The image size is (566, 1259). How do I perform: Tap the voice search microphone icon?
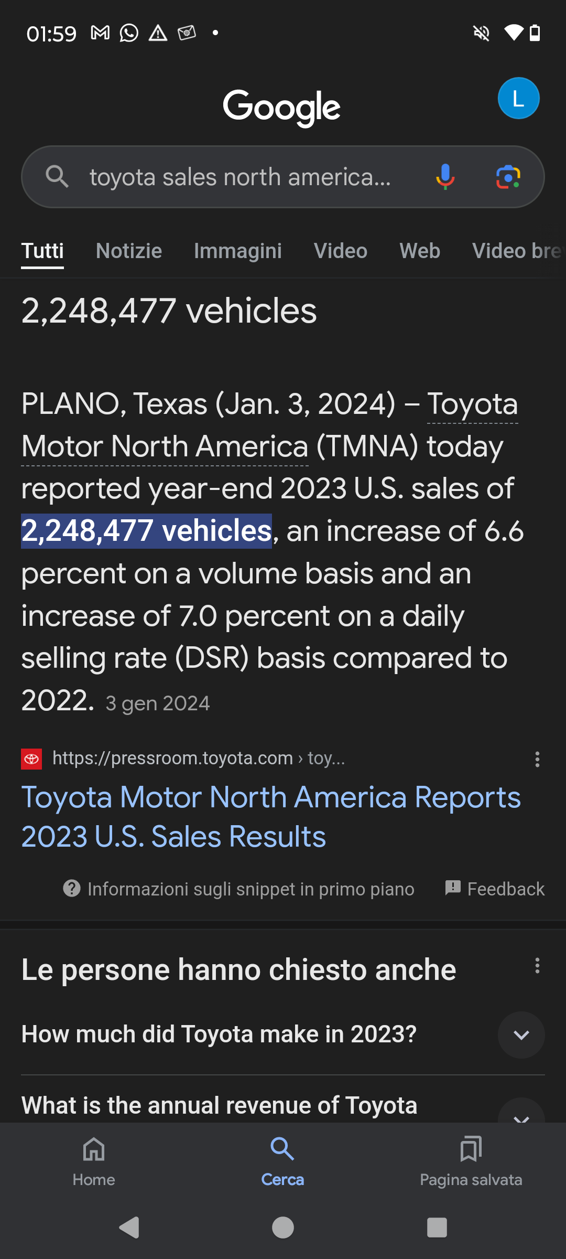coord(445,177)
